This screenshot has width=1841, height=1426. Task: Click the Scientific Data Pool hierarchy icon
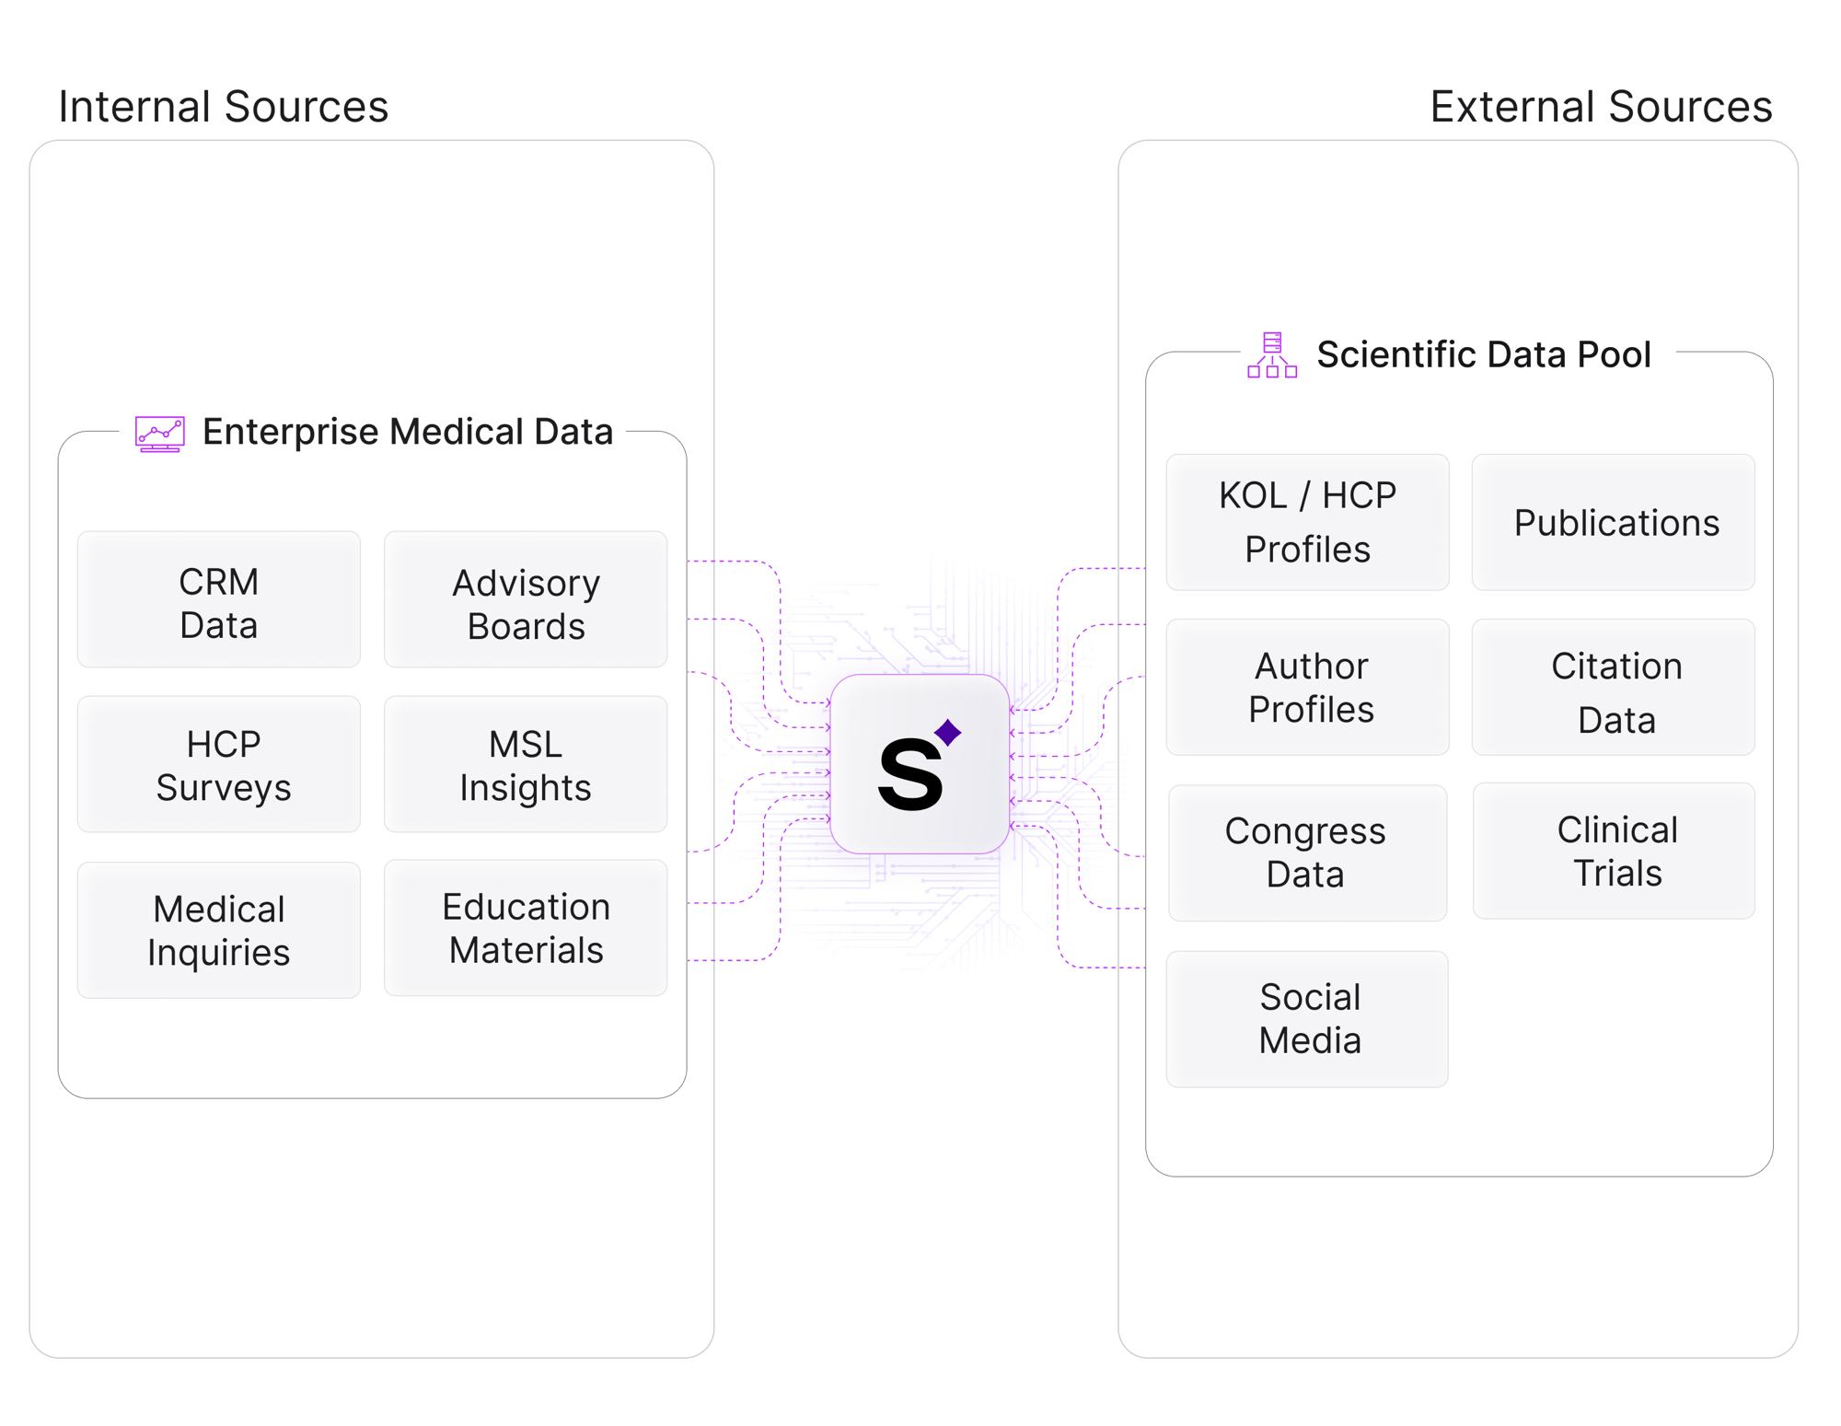click(x=1272, y=355)
